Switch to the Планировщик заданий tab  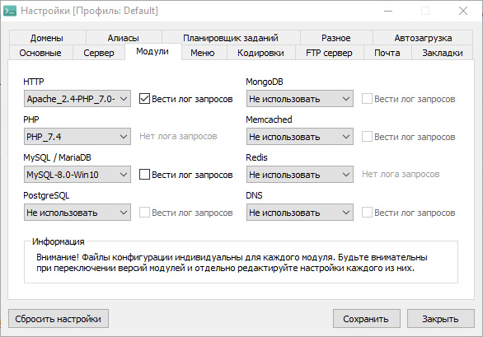coord(231,38)
